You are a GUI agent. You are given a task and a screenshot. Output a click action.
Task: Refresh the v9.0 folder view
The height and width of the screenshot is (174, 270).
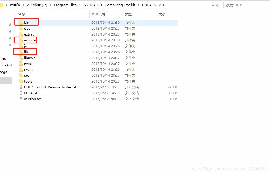(218, 5)
